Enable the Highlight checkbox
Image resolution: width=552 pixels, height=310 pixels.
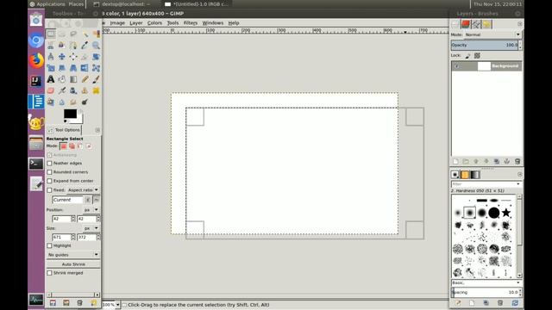(50, 245)
